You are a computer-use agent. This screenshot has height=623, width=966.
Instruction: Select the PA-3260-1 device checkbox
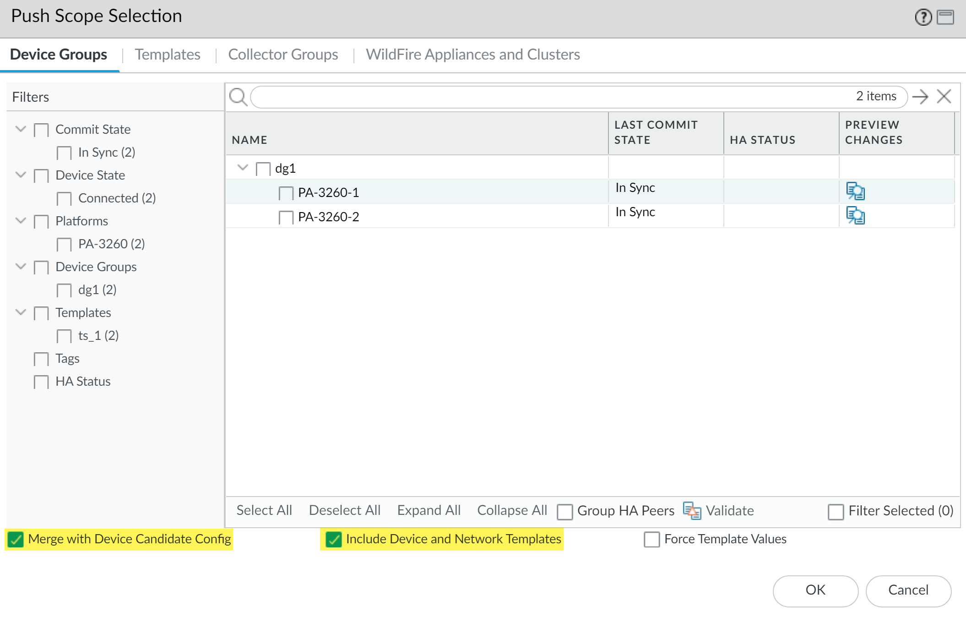click(x=286, y=193)
